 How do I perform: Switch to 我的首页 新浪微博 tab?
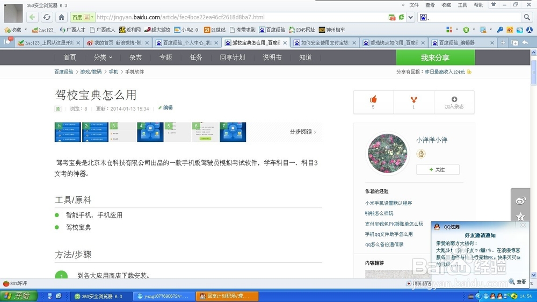pyautogui.click(x=118, y=42)
